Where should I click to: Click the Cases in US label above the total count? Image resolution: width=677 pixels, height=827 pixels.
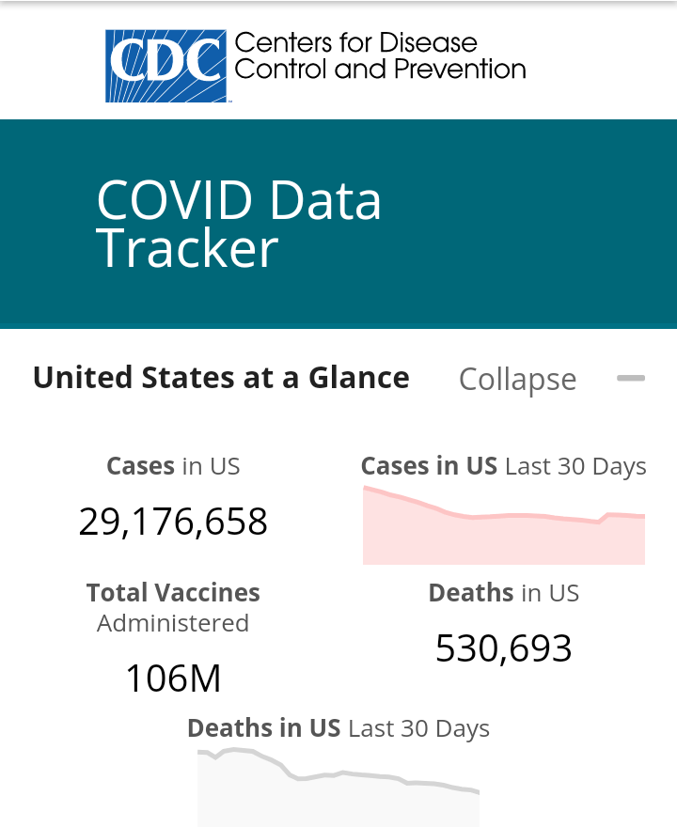(173, 466)
